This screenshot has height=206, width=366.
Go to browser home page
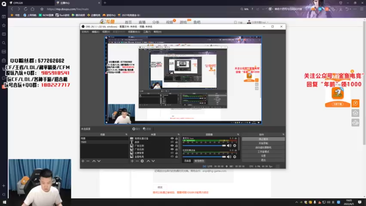pyautogui.click(x=32, y=9)
